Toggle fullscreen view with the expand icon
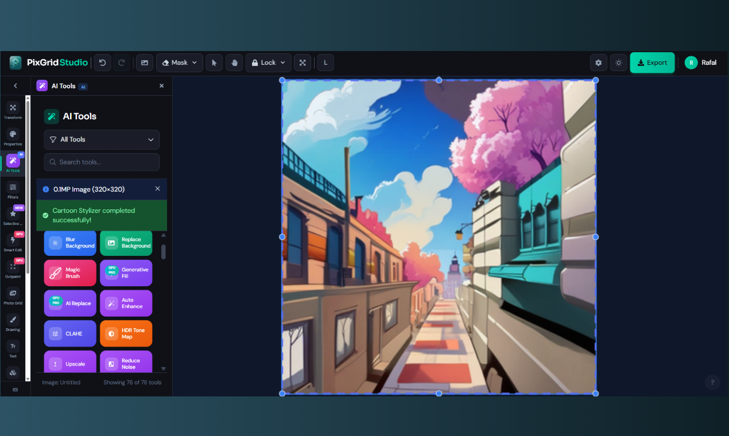Screen dimensions: 729x436 (x=303, y=63)
